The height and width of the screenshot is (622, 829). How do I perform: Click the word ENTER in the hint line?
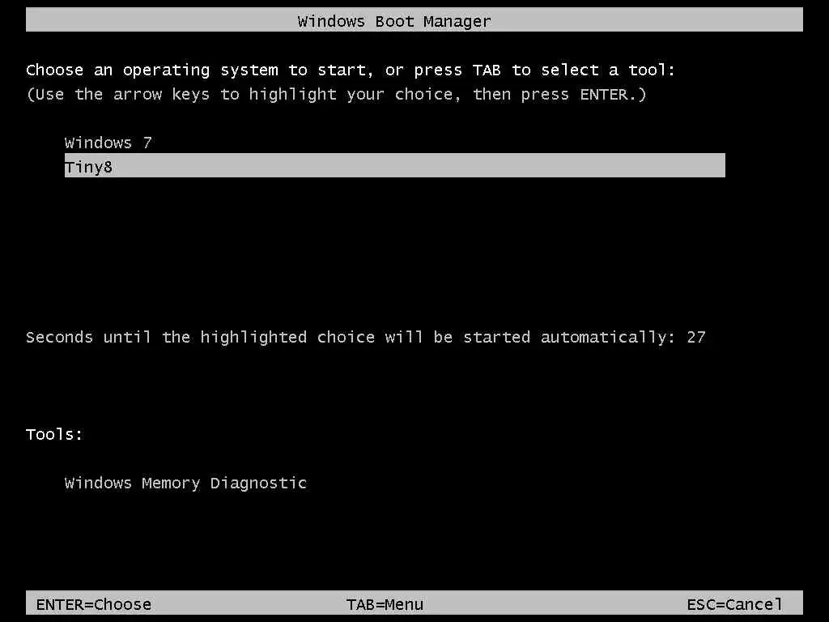click(x=604, y=94)
